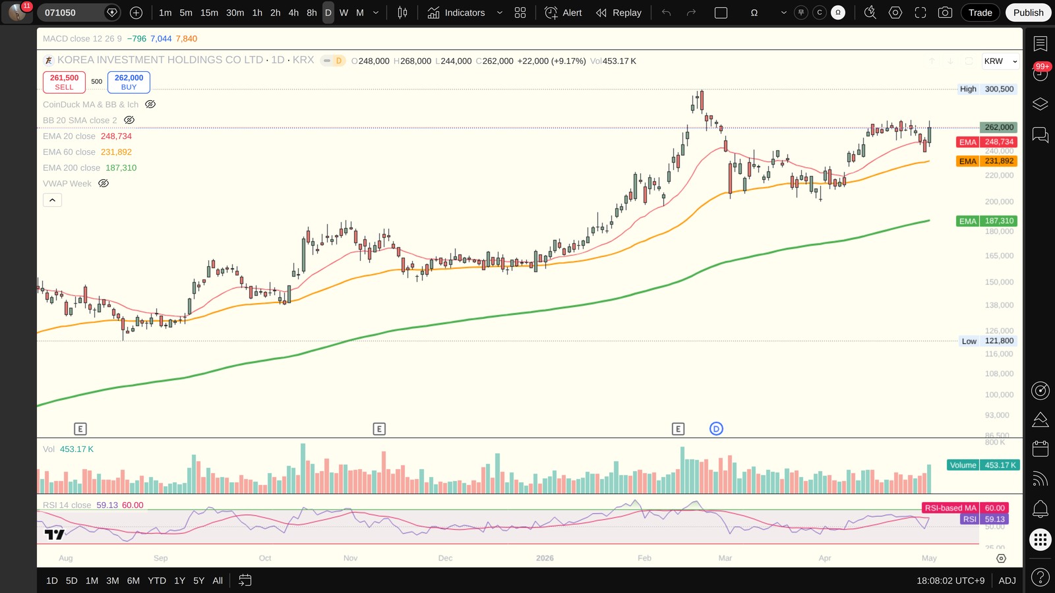Open the chats panel icon
This screenshot has width=1055, height=593.
click(x=1040, y=135)
